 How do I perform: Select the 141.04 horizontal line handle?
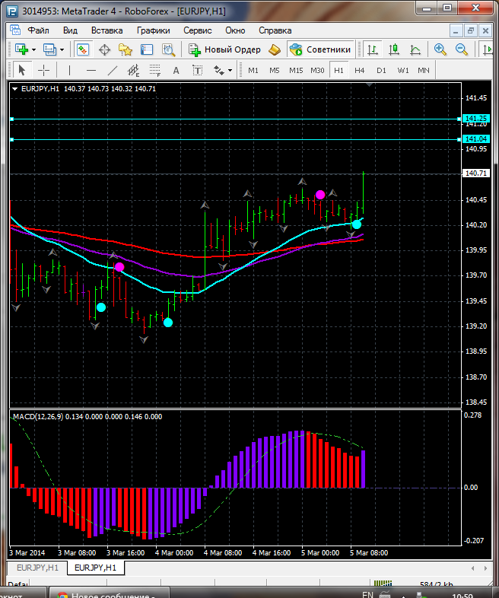12,139
